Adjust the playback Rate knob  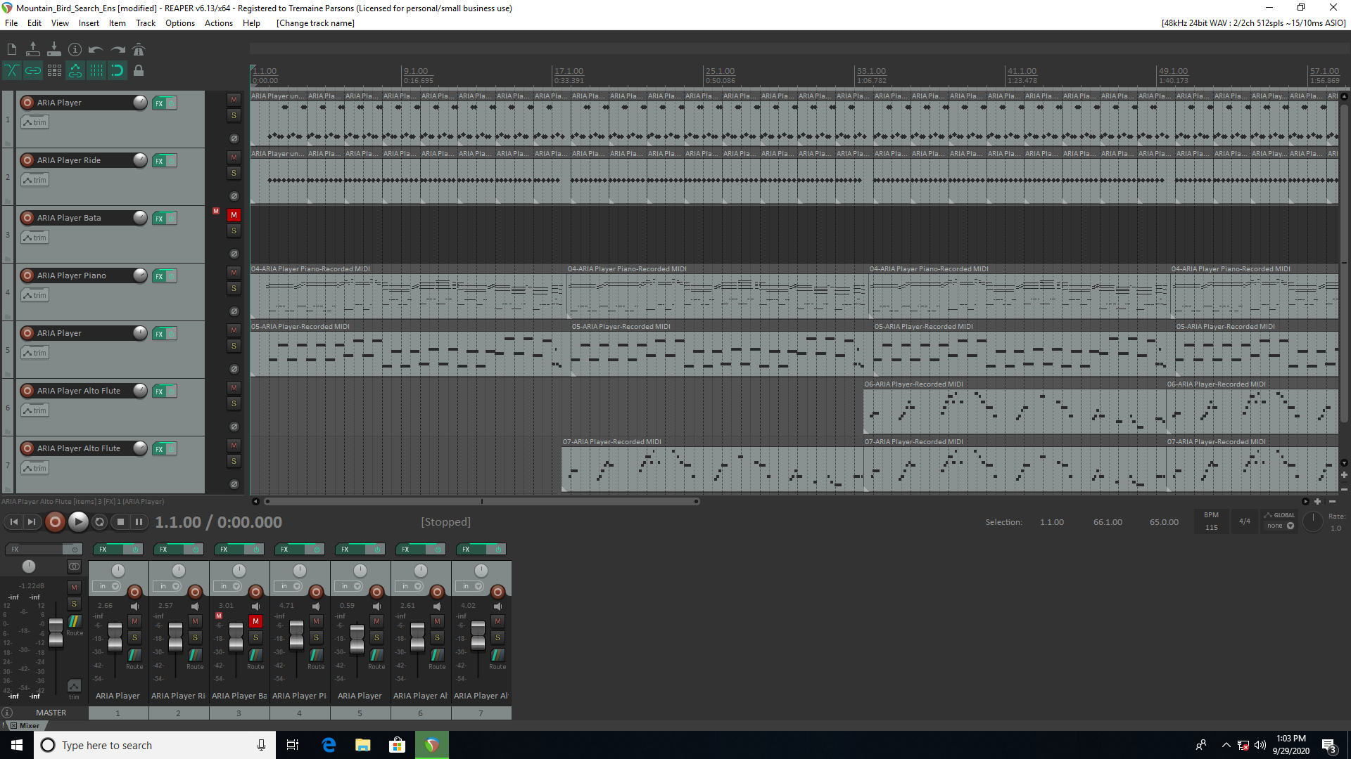(x=1313, y=521)
